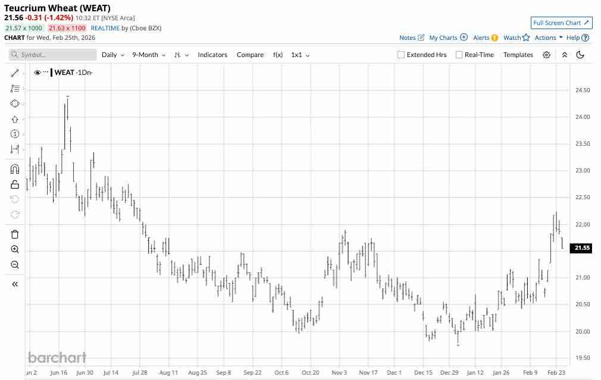
Task: Select the trend line drawing tool
Action: pyautogui.click(x=14, y=73)
